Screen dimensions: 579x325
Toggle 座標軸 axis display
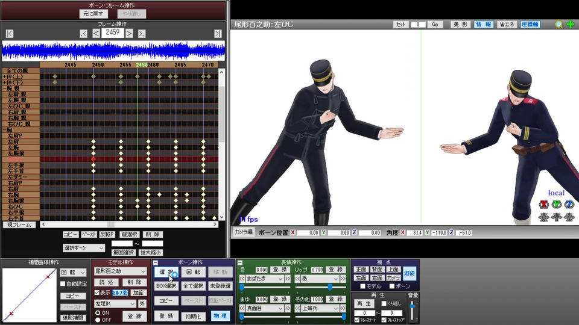click(530, 24)
